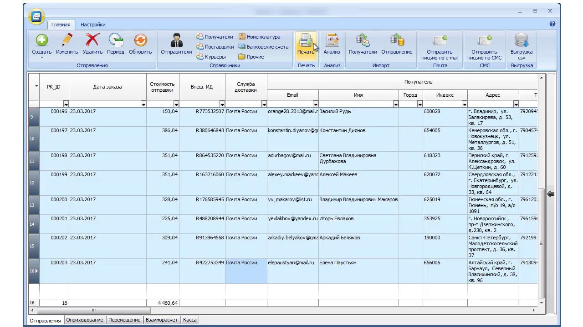
Task: Click the Обновить refresh icon
Action: (140, 40)
